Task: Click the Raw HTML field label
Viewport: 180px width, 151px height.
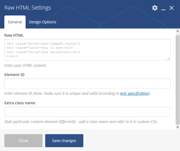Action: [14, 35]
